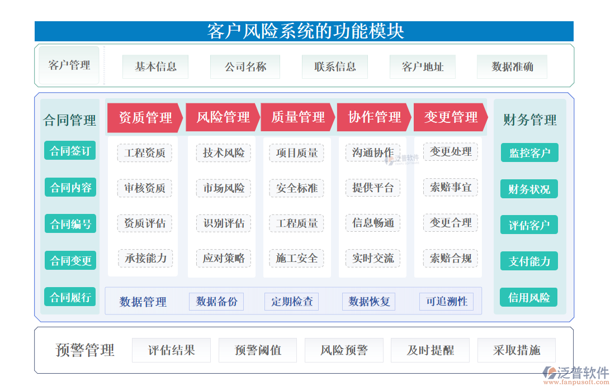Enable the 数据恢复 option

coord(369,302)
